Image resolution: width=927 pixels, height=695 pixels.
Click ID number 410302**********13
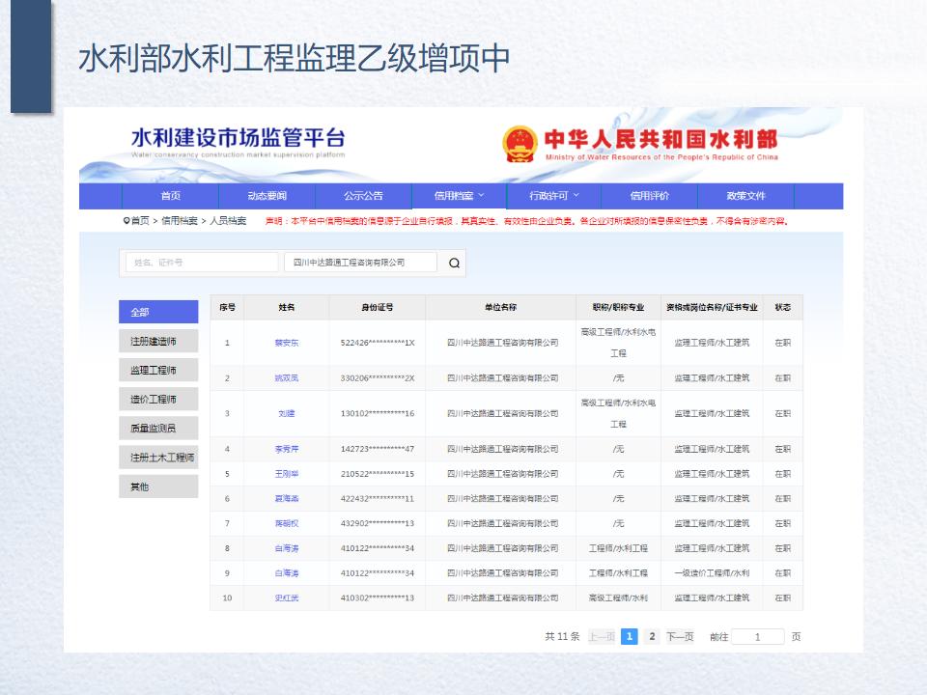[x=378, y=598]
